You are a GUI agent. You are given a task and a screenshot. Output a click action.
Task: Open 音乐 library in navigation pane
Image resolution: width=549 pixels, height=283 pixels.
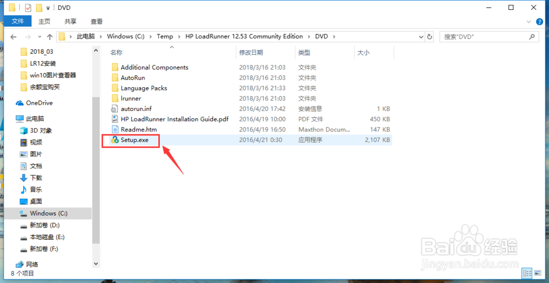(x=36, y=190)
